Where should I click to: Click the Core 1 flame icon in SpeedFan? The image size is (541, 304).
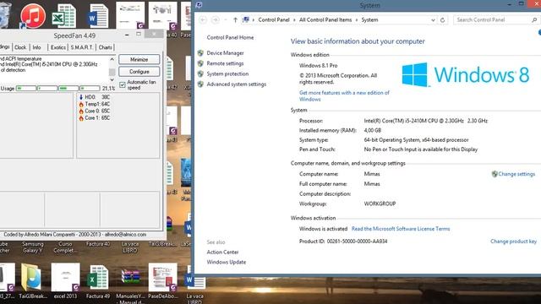[81, 118]
